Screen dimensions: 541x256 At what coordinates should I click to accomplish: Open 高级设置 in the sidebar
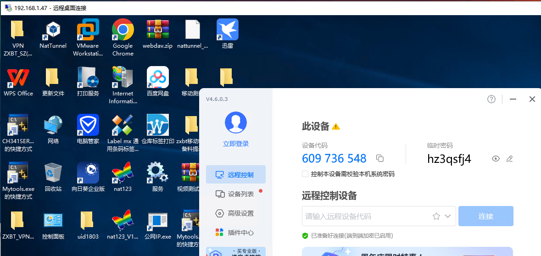click(x=236, y=213)
